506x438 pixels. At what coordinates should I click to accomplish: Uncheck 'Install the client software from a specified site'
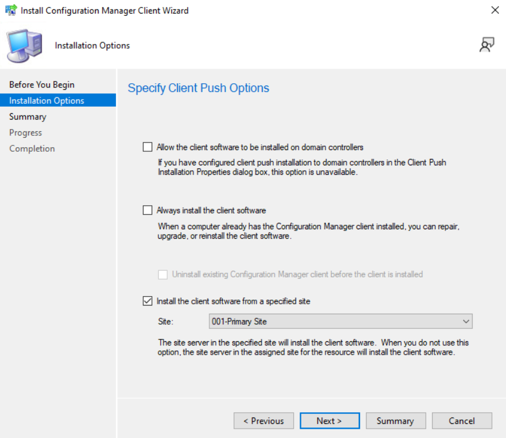point(148,301)
